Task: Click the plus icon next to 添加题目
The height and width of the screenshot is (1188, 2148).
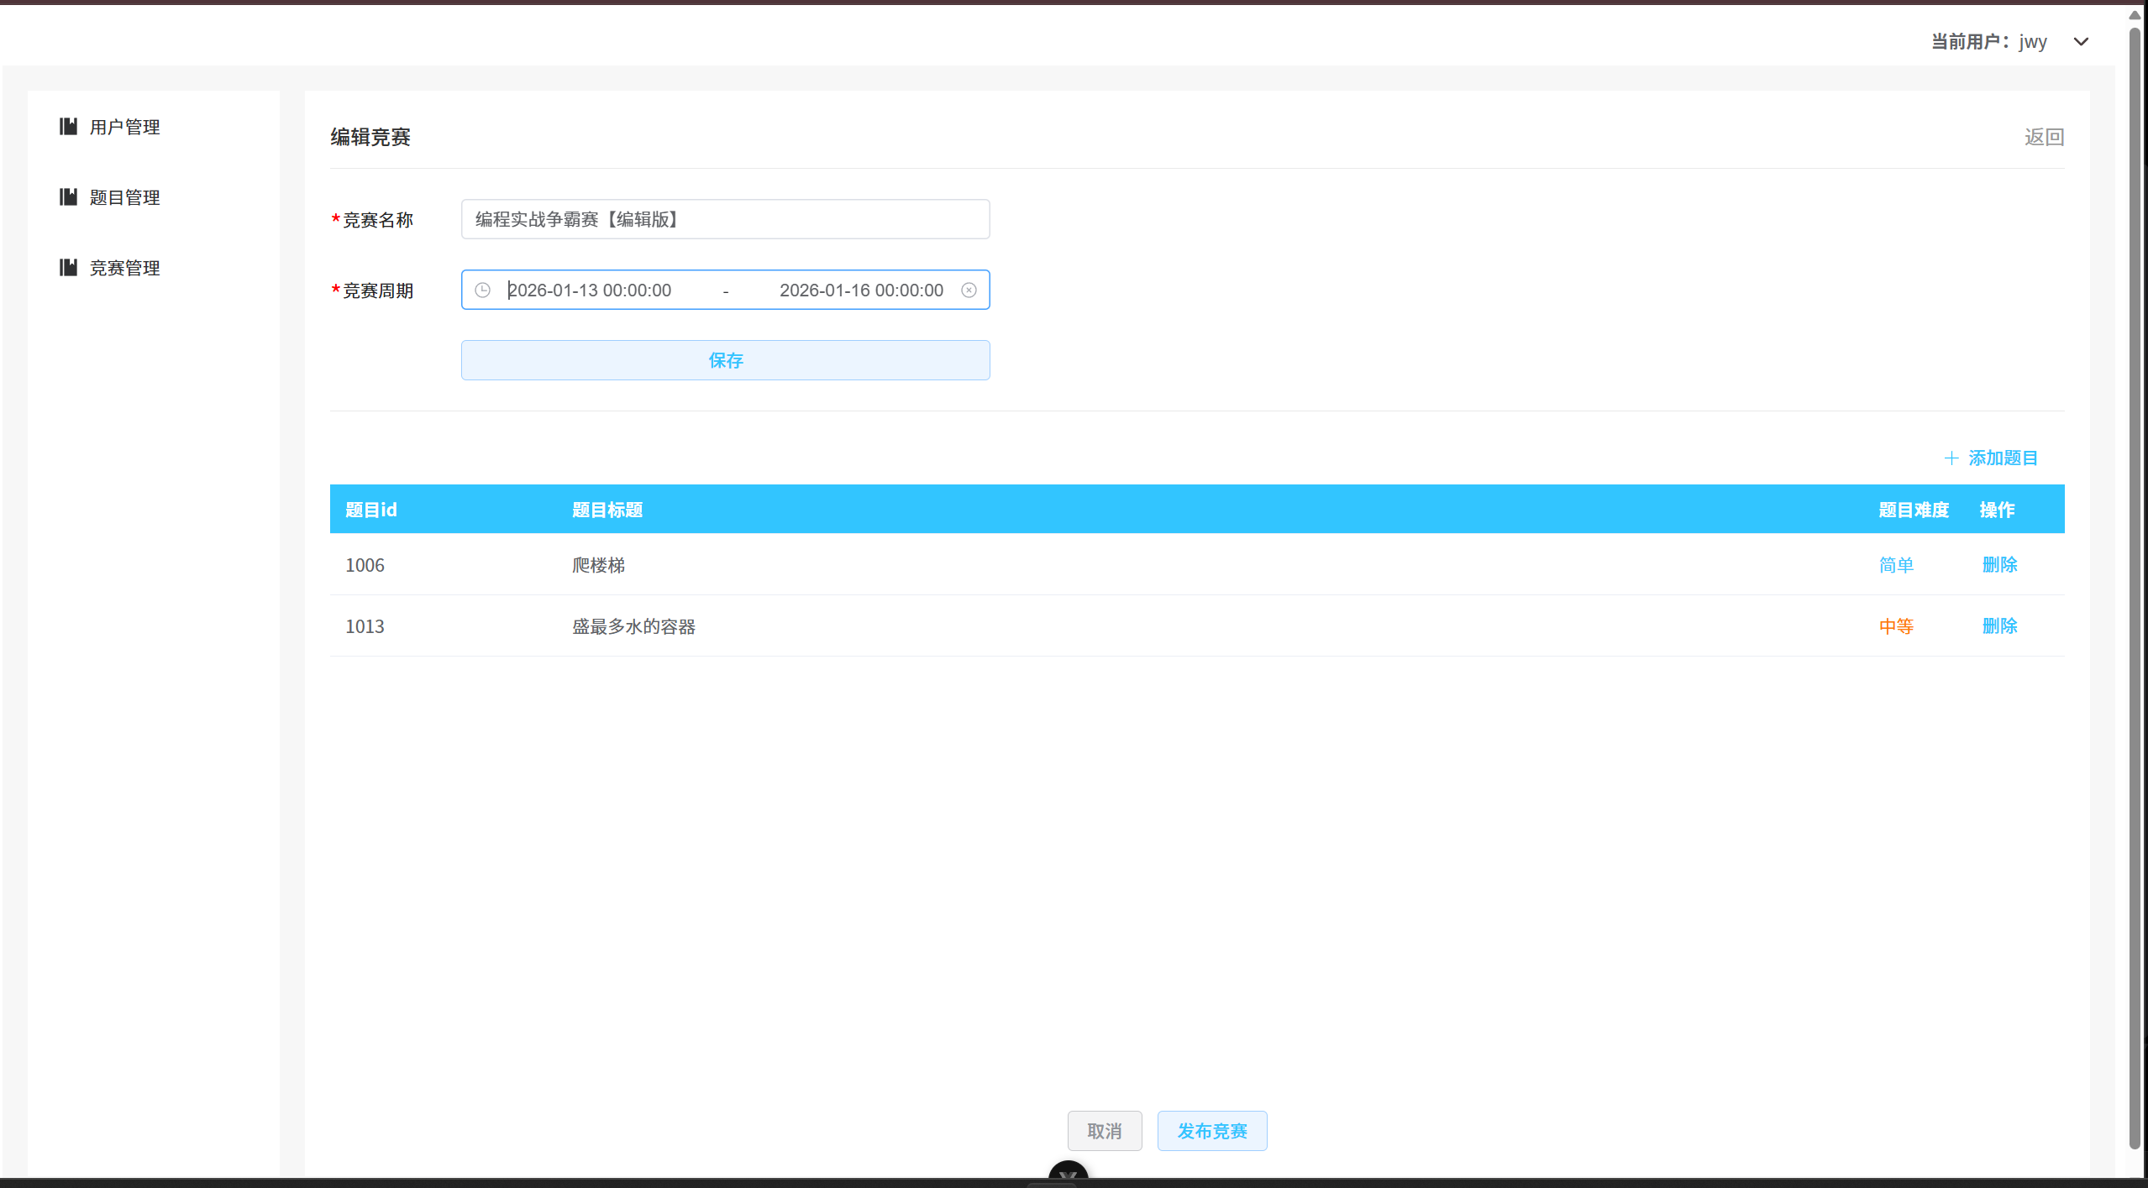Action: click(1952, 458)
